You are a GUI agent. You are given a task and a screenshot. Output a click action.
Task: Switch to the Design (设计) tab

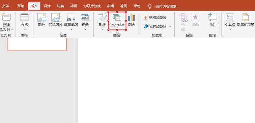coord(47,6)
